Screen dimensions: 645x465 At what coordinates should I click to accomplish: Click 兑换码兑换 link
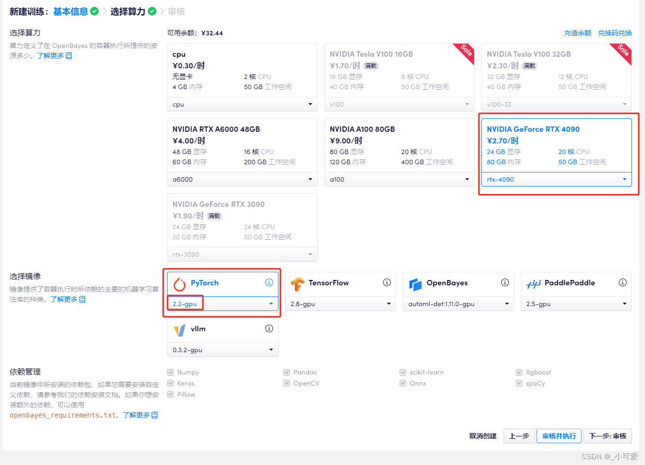pos(615,33)
